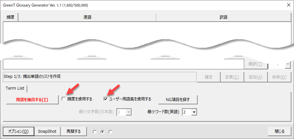
Task: Expand the dropdown beside the 翻訳(T) button
Action: tap(287, 64)
